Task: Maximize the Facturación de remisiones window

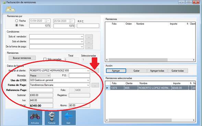Action: point(189,2)
